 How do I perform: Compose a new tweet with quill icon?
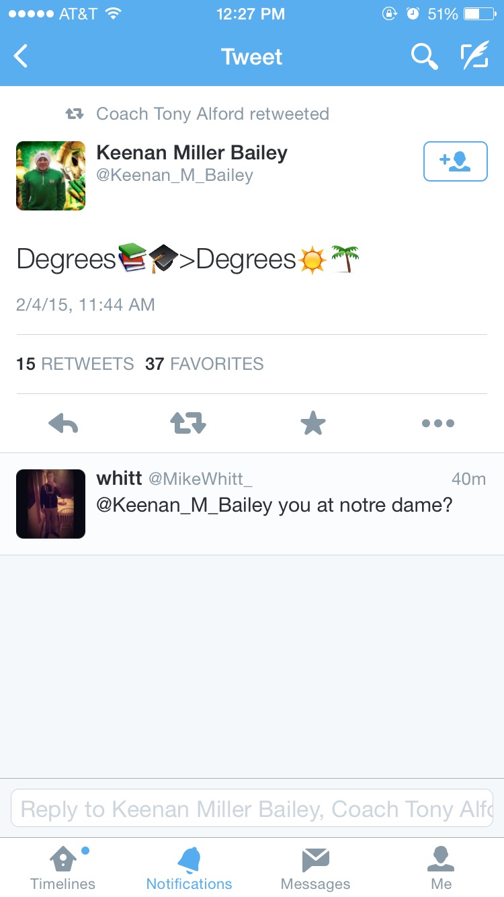coord(474,57)
